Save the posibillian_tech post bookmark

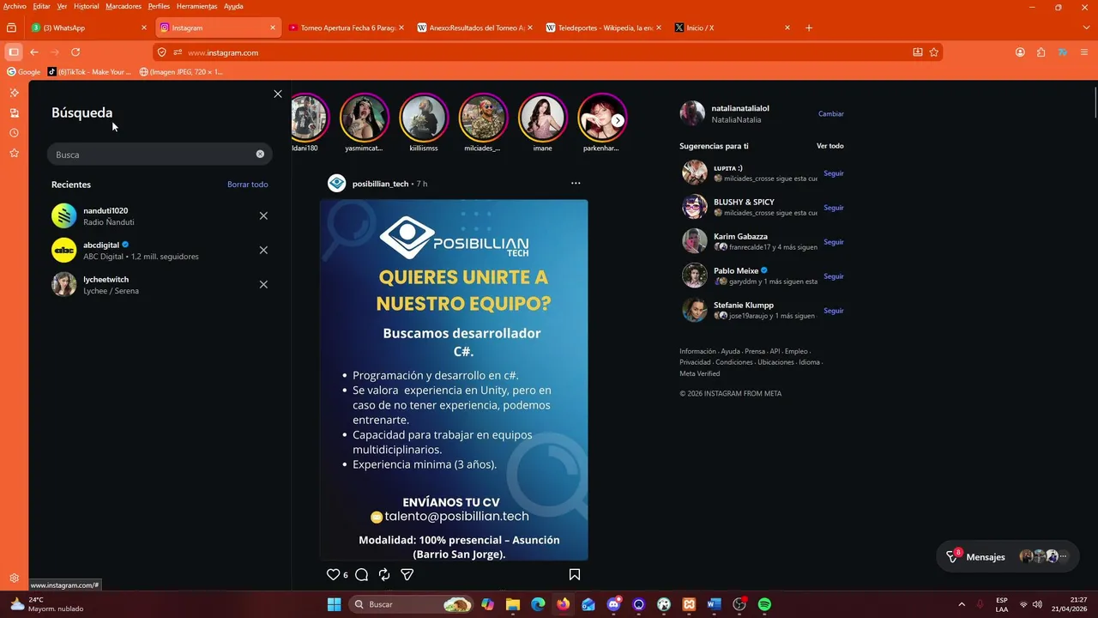pos(575,574)
